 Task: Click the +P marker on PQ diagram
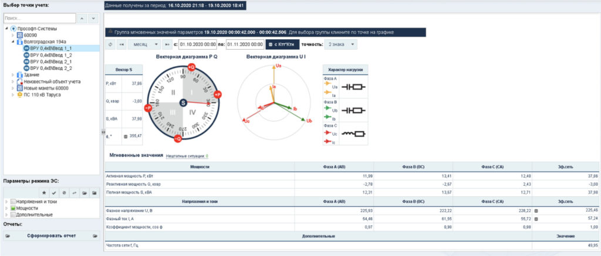[x=217, y=94]
